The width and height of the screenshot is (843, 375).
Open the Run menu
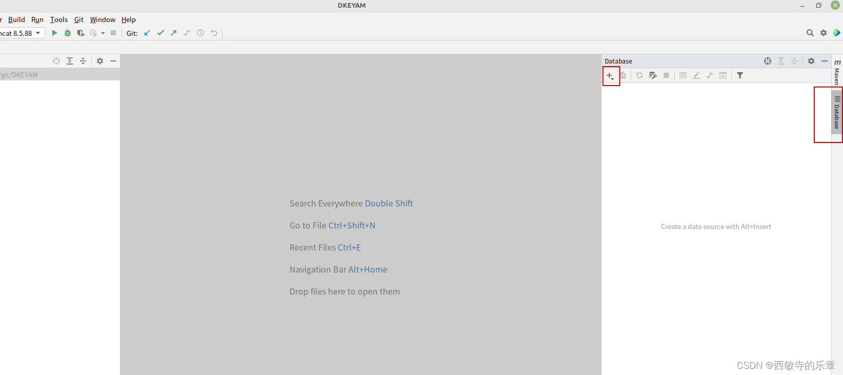click(x=37, y=19)
